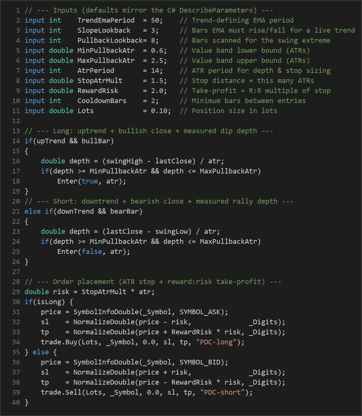Click the upTrend condition on line 14
The width and height of the screenshot is (362, 416).
click(51, 141)
